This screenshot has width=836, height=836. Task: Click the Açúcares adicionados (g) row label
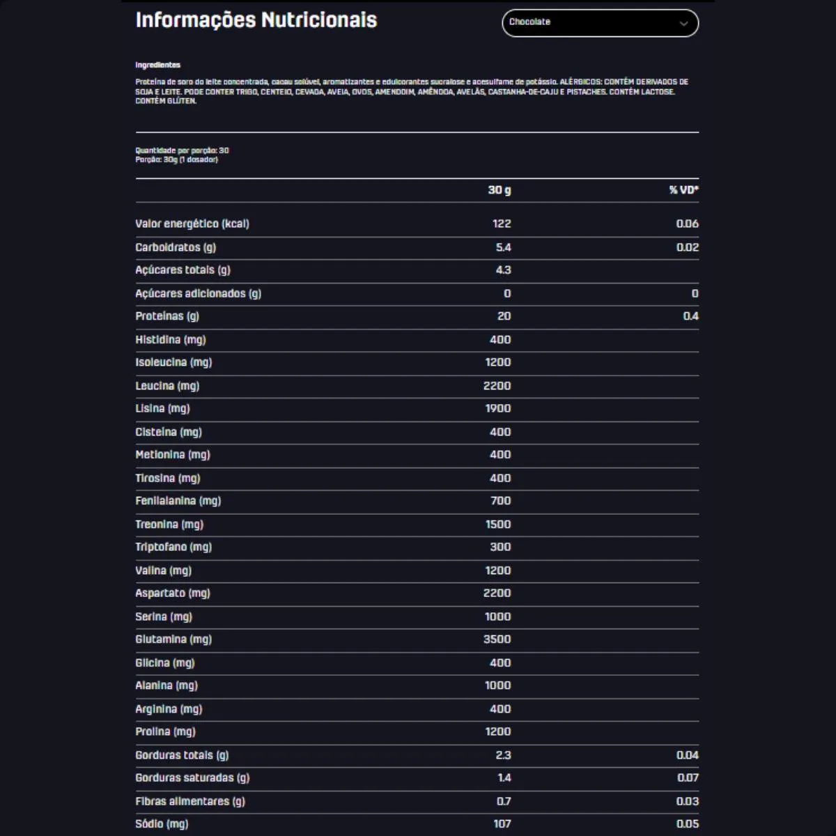pos(198,293)
